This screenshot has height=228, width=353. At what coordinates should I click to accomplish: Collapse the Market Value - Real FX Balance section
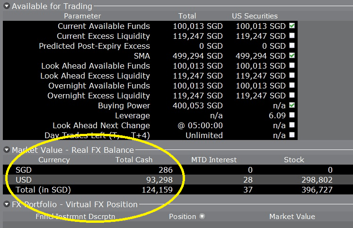(x=6, y=150)
